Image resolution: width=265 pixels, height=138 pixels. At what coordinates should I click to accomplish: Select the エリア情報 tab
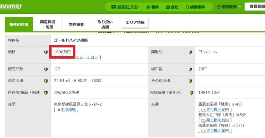(x=135, y=22)
